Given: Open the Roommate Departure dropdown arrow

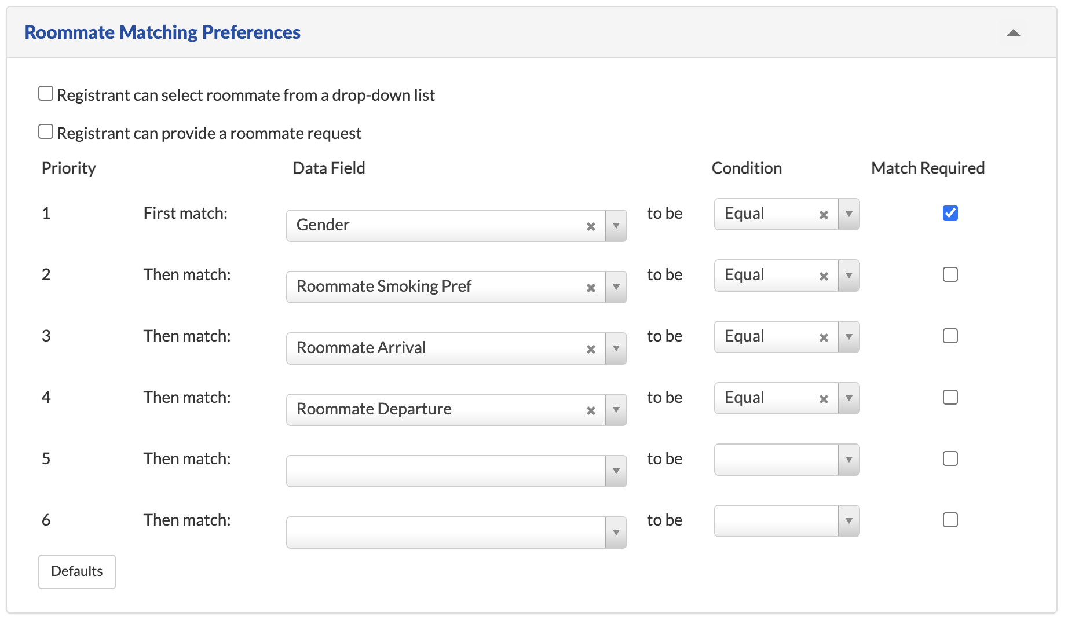Looking at the screenshot, I should click(x=616, y=410).
